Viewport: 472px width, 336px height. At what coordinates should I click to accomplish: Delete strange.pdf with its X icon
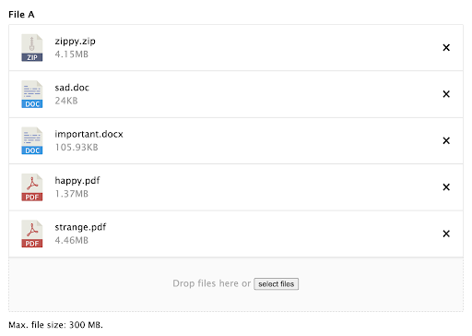click(446, 234)
